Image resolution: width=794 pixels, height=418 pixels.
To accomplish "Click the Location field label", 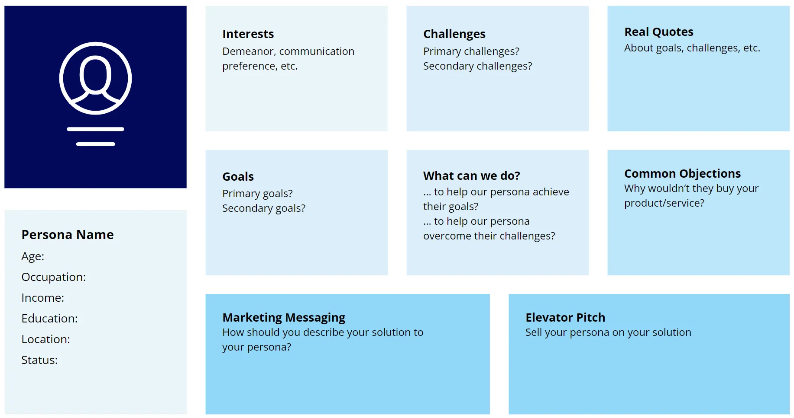I will 45,339.
